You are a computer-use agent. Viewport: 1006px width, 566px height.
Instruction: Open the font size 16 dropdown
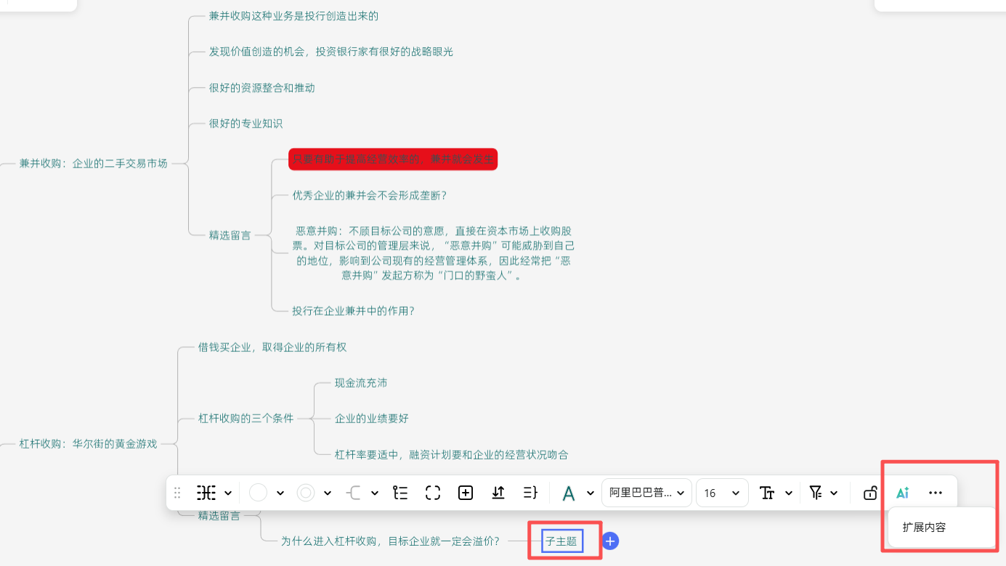pos(722,493)
